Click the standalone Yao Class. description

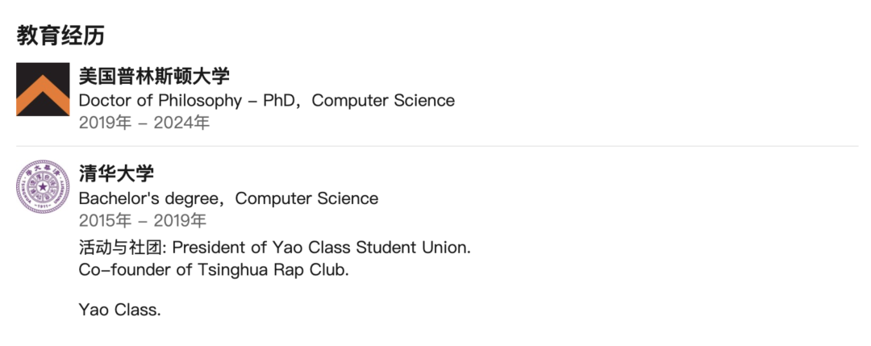coord(119,309)
